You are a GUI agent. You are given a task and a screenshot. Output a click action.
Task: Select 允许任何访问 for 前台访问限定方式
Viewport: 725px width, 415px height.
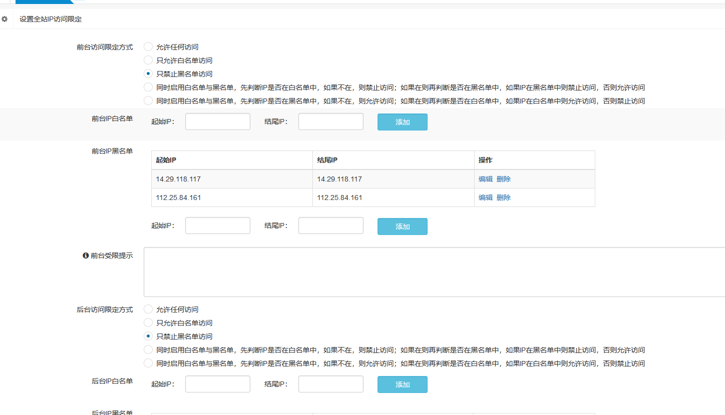148,46
